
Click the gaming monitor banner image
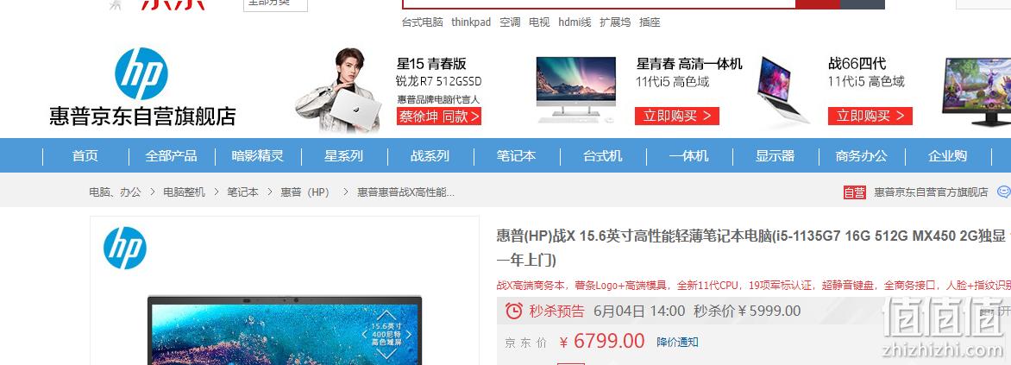(976, 91)
